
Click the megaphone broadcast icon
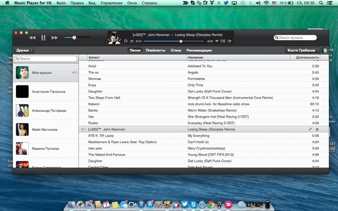pyautogui.click(x=217, y=41)
